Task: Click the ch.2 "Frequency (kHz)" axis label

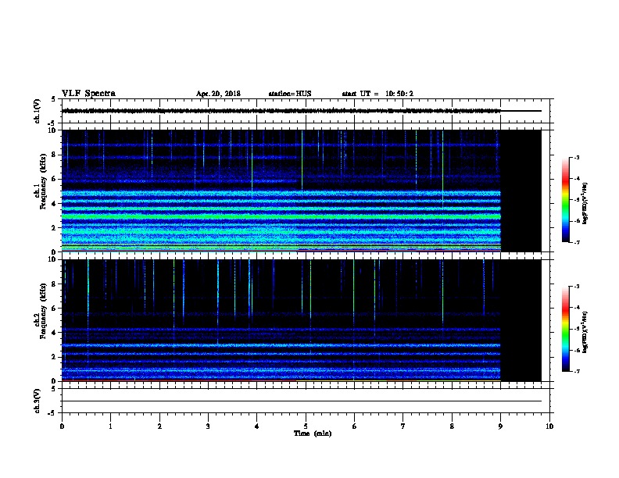Action: (43, 311)
